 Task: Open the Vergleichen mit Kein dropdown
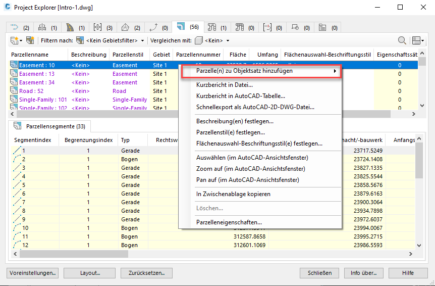pyautogui.click(x=217, y=40)
